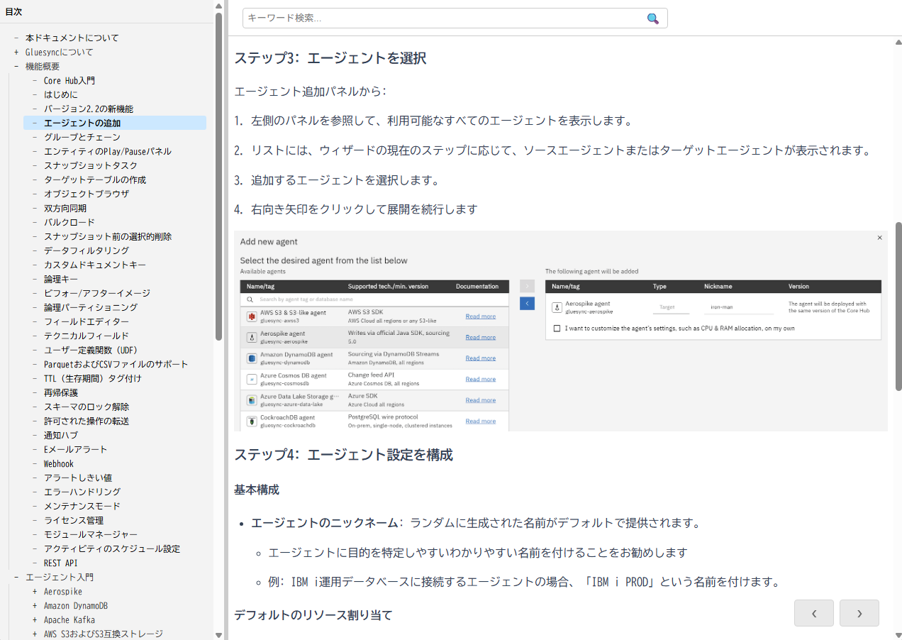Open バージョン2.2の新機能 topic

tap(89, 109)
